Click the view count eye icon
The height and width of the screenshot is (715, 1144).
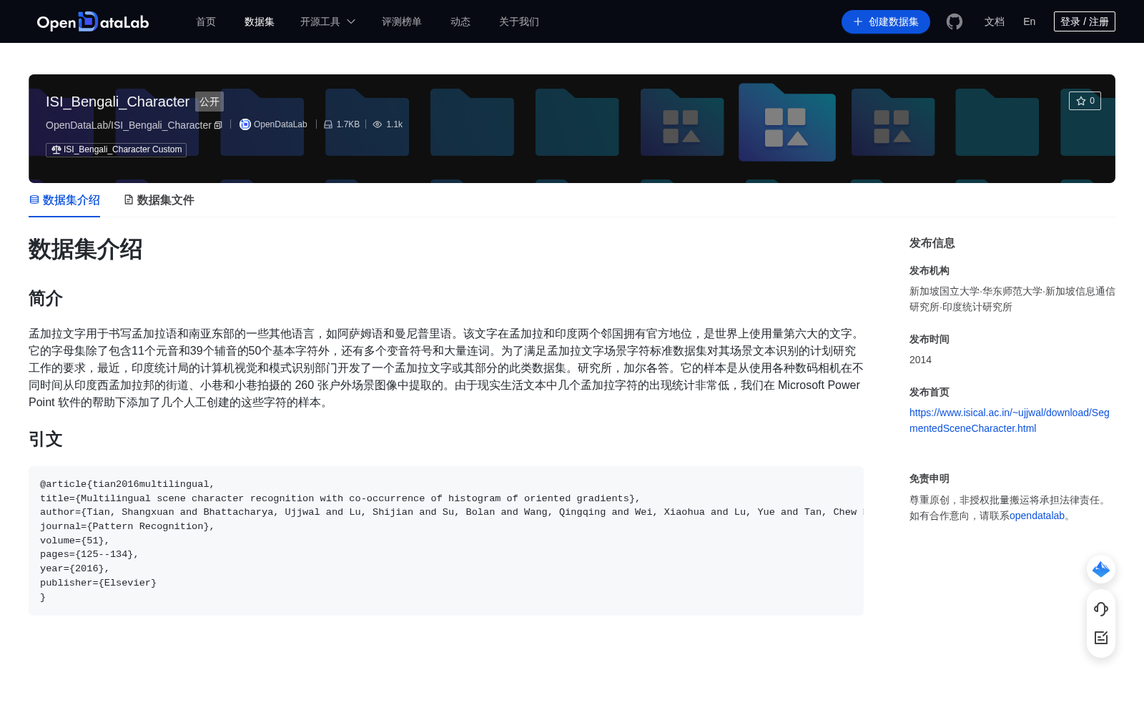[x=378, y=124]
